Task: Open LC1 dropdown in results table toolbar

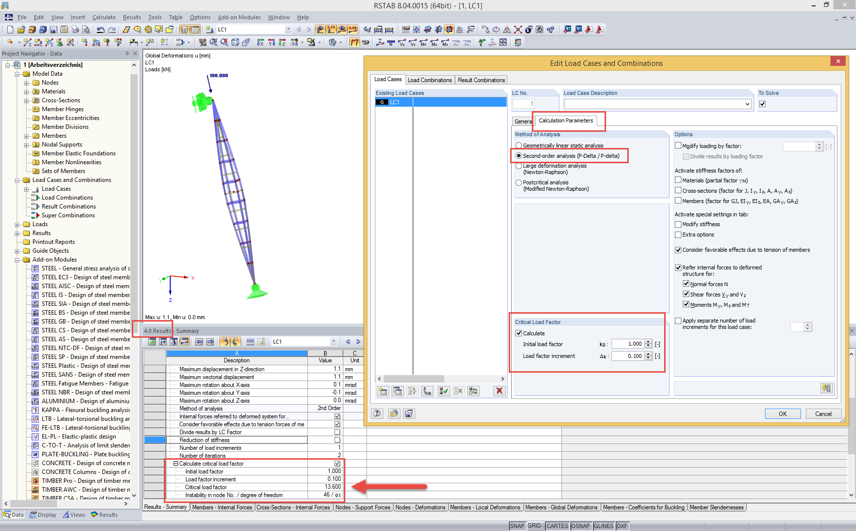Action: pos(334,342)
